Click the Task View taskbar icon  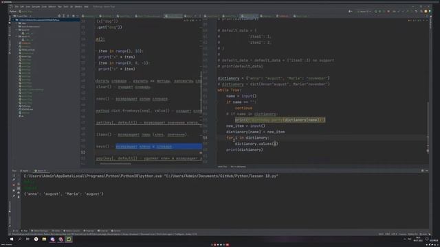coord(27,239)
